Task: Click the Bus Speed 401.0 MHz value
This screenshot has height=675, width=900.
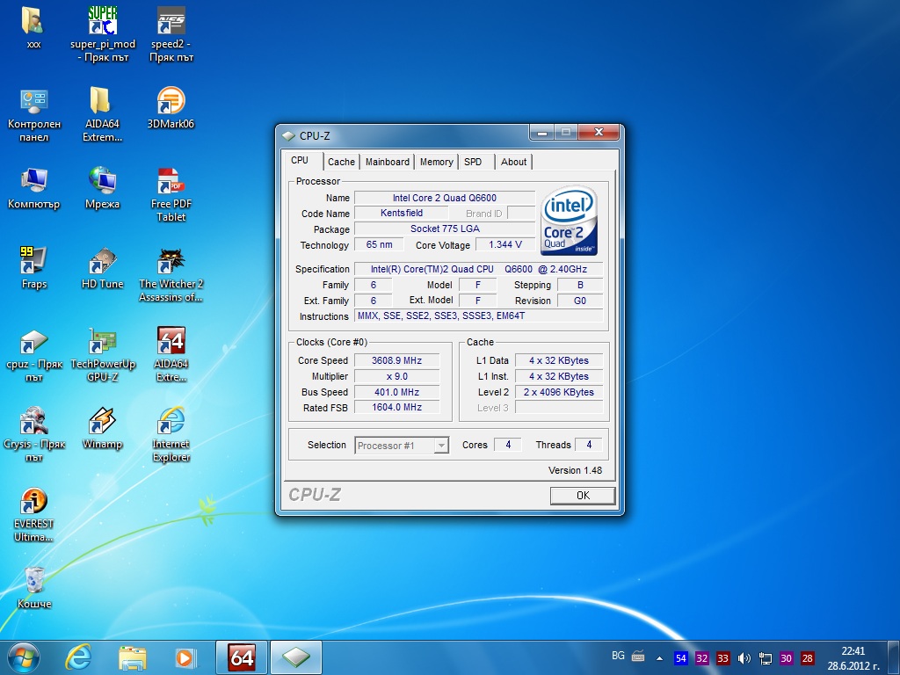Action: [396, 392]
